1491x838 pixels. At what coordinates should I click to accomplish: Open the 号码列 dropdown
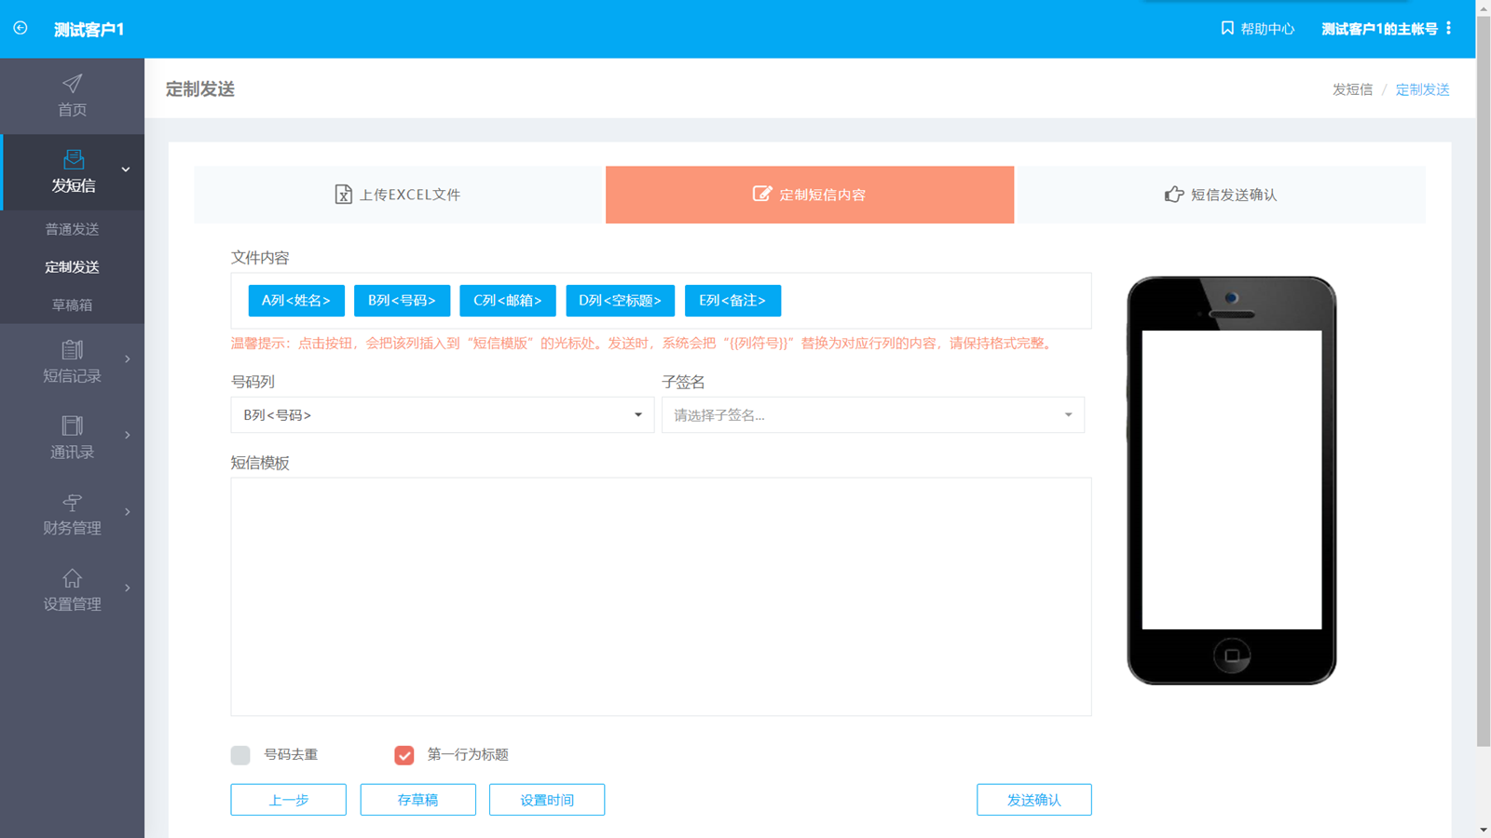coord(442,415)
